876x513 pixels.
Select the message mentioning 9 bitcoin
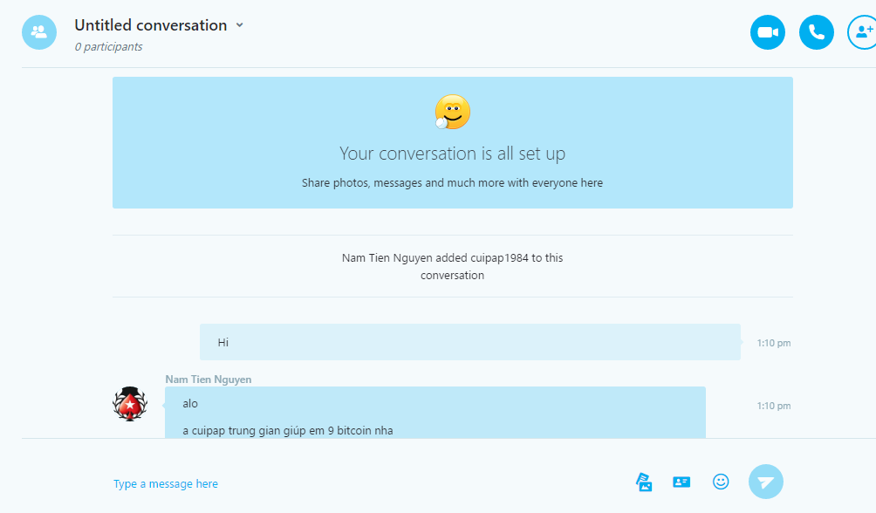pos(288,430)
